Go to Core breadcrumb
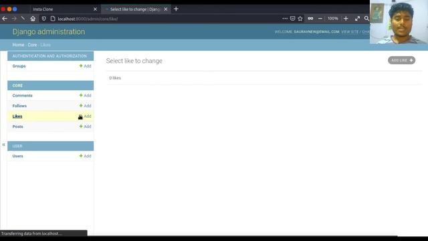Image resolution: width=428 pixels, height=241 pixels. [32, 45]
